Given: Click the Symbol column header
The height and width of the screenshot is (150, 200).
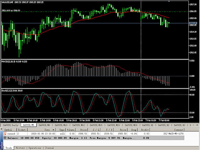Looking at the screenshot, I should click(x=8, y=129).
